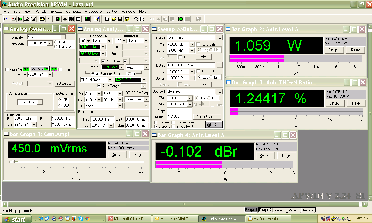The image size is (372, 223).
Task: Launch Skype from quick launch bar
Action: [x=81, y=218]
